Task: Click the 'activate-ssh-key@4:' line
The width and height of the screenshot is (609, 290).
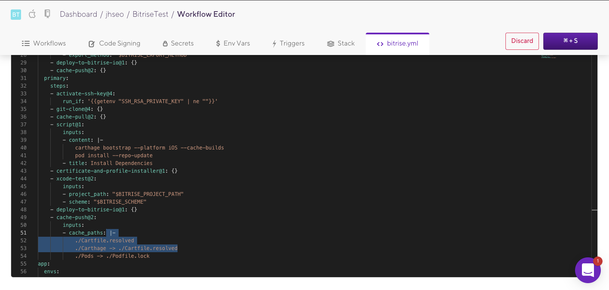Action: pyautogui.click(x=83, y=94)
